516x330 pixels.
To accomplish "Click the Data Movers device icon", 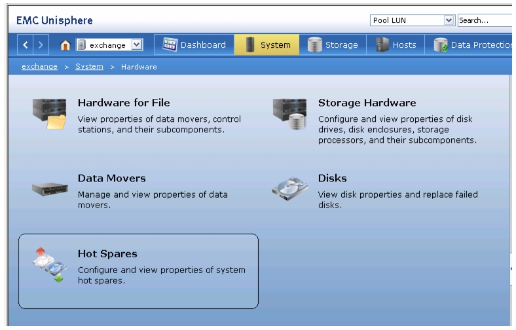I will coord(50,189).
